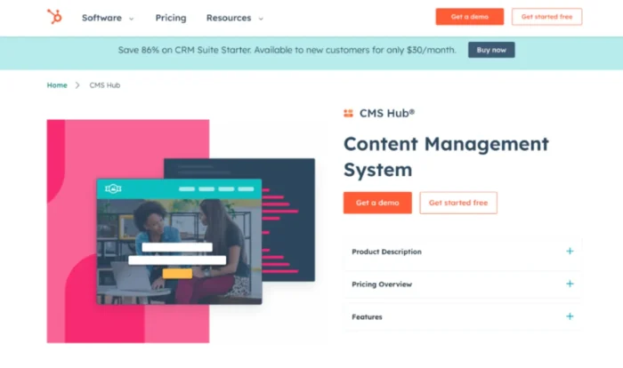Image resolution: width=623 pixels, height=368 pixels.
Task: Click the plus icon beside Product Description
Action: pyautogui.click(x=570, y=252)
